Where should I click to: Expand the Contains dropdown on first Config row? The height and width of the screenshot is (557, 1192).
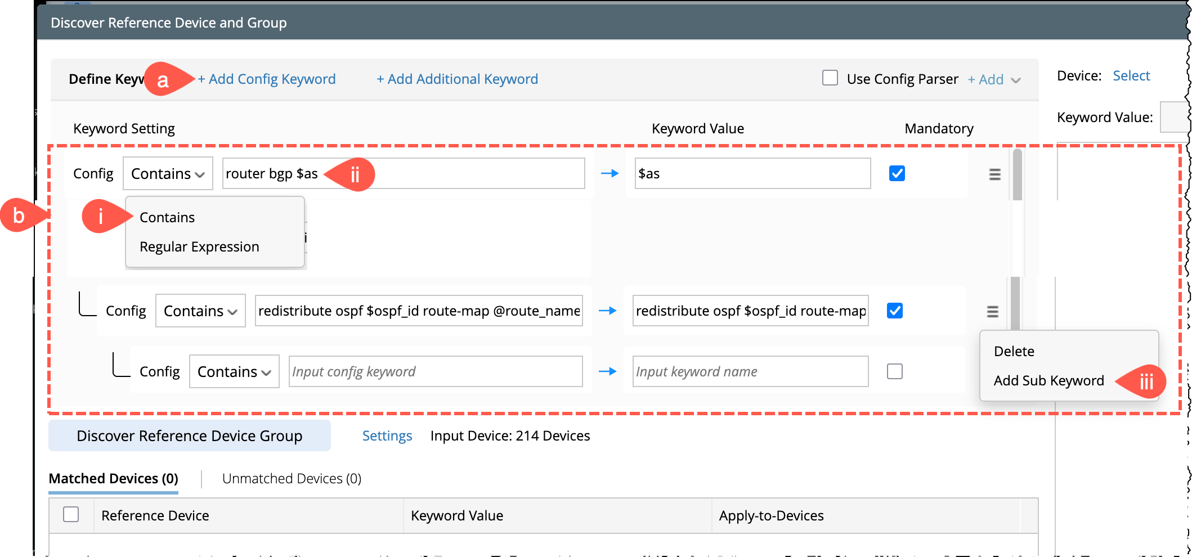(168, 174)
